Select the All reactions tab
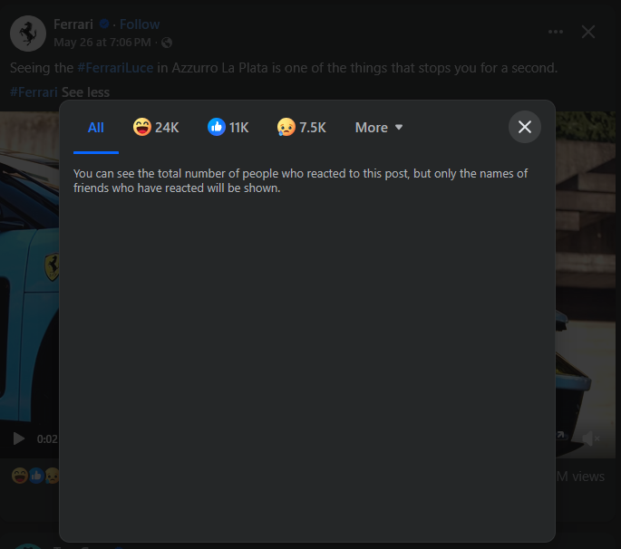The height and width of the screenshot is (549, 621). (96, 128)
